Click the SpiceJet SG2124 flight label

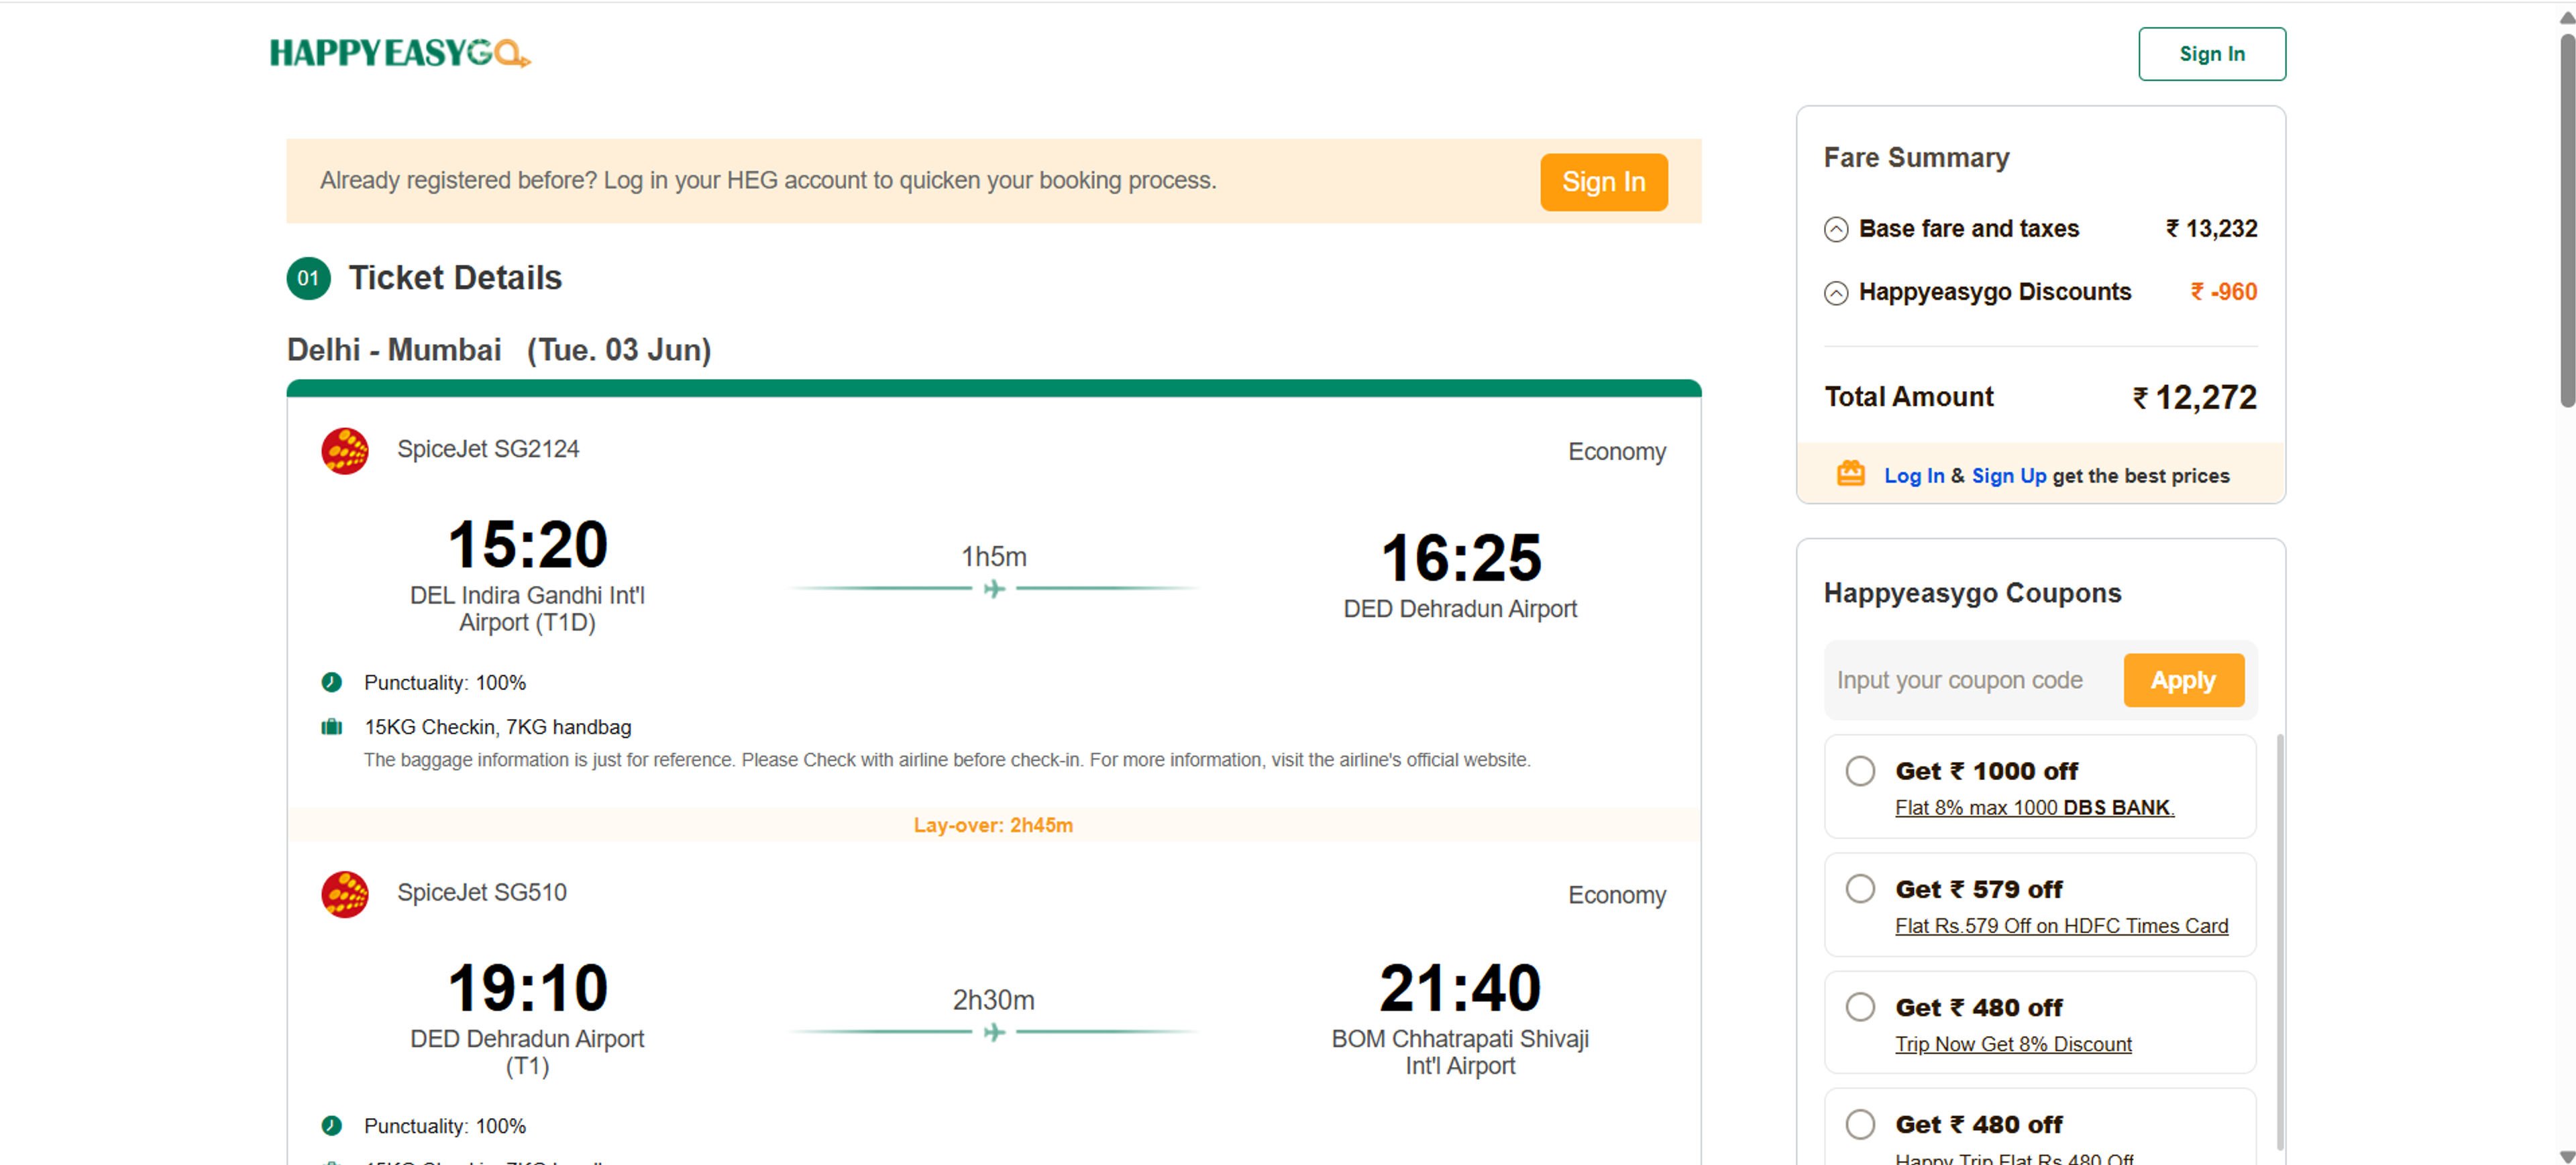point(488,449)
